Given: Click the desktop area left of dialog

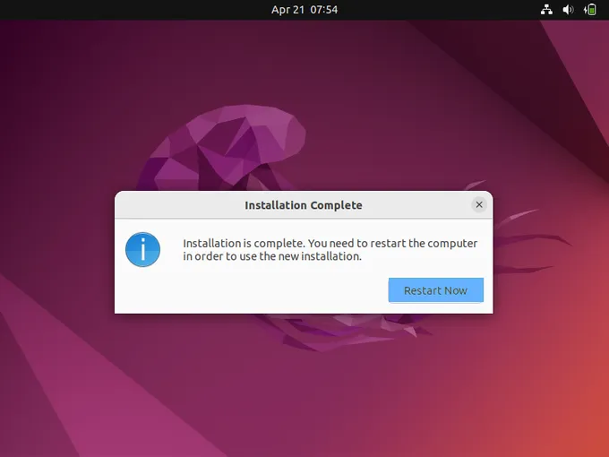Looking at the screenshot, I should pyautogui.click(x=54, y=251).
